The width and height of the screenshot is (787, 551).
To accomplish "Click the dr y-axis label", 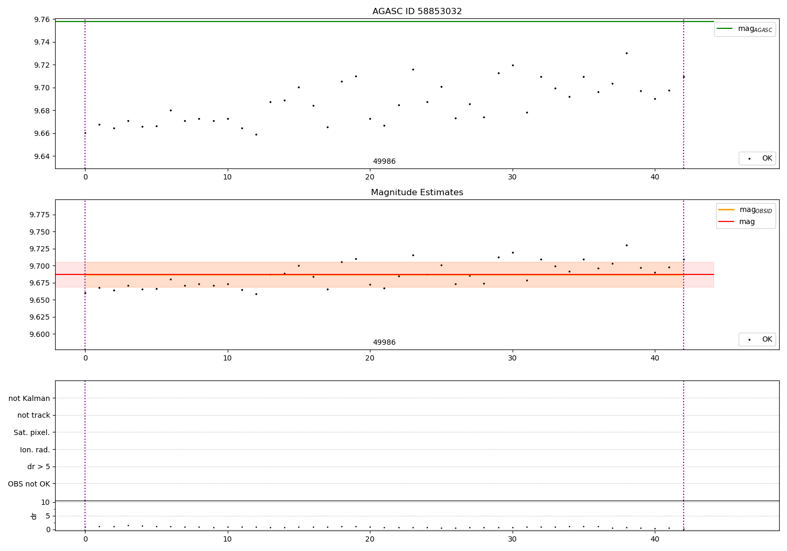I will coord(34,516).
